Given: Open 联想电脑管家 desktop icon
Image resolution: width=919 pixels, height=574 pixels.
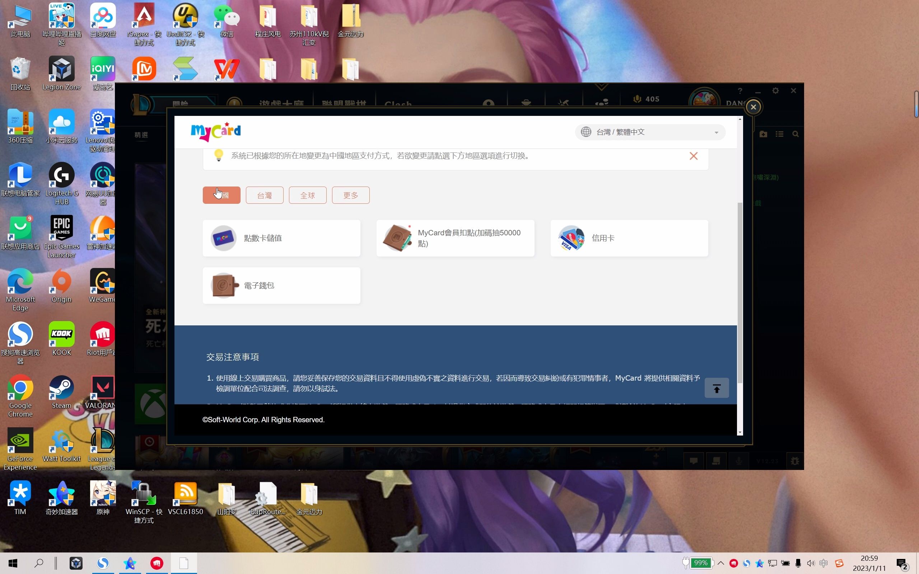Looking at the screenshot, I should click(x=20, y=180).
